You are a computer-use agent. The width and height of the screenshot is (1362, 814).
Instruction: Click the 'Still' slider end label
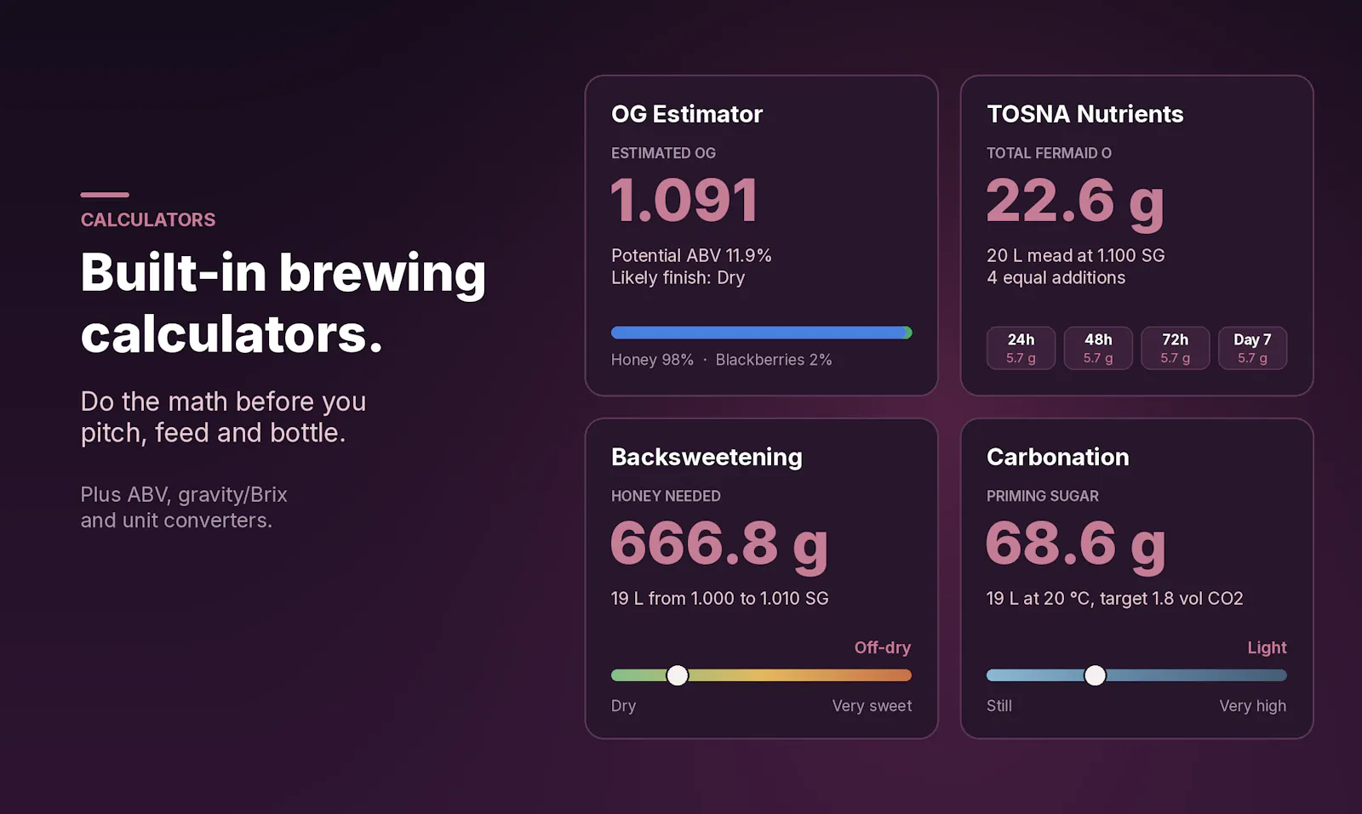click(999, 706)
